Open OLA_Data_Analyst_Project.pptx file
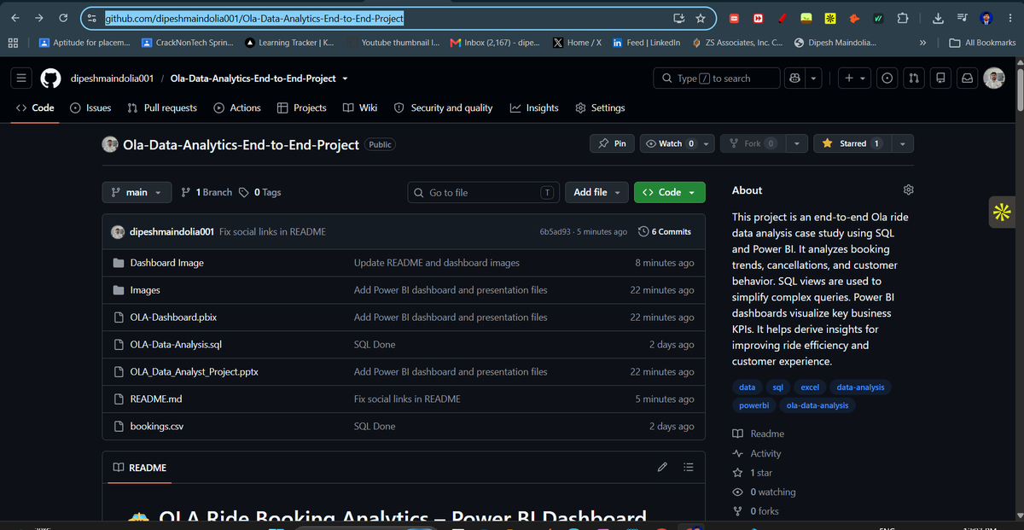This screenshot has height=530, width=1024. [194, 372]
